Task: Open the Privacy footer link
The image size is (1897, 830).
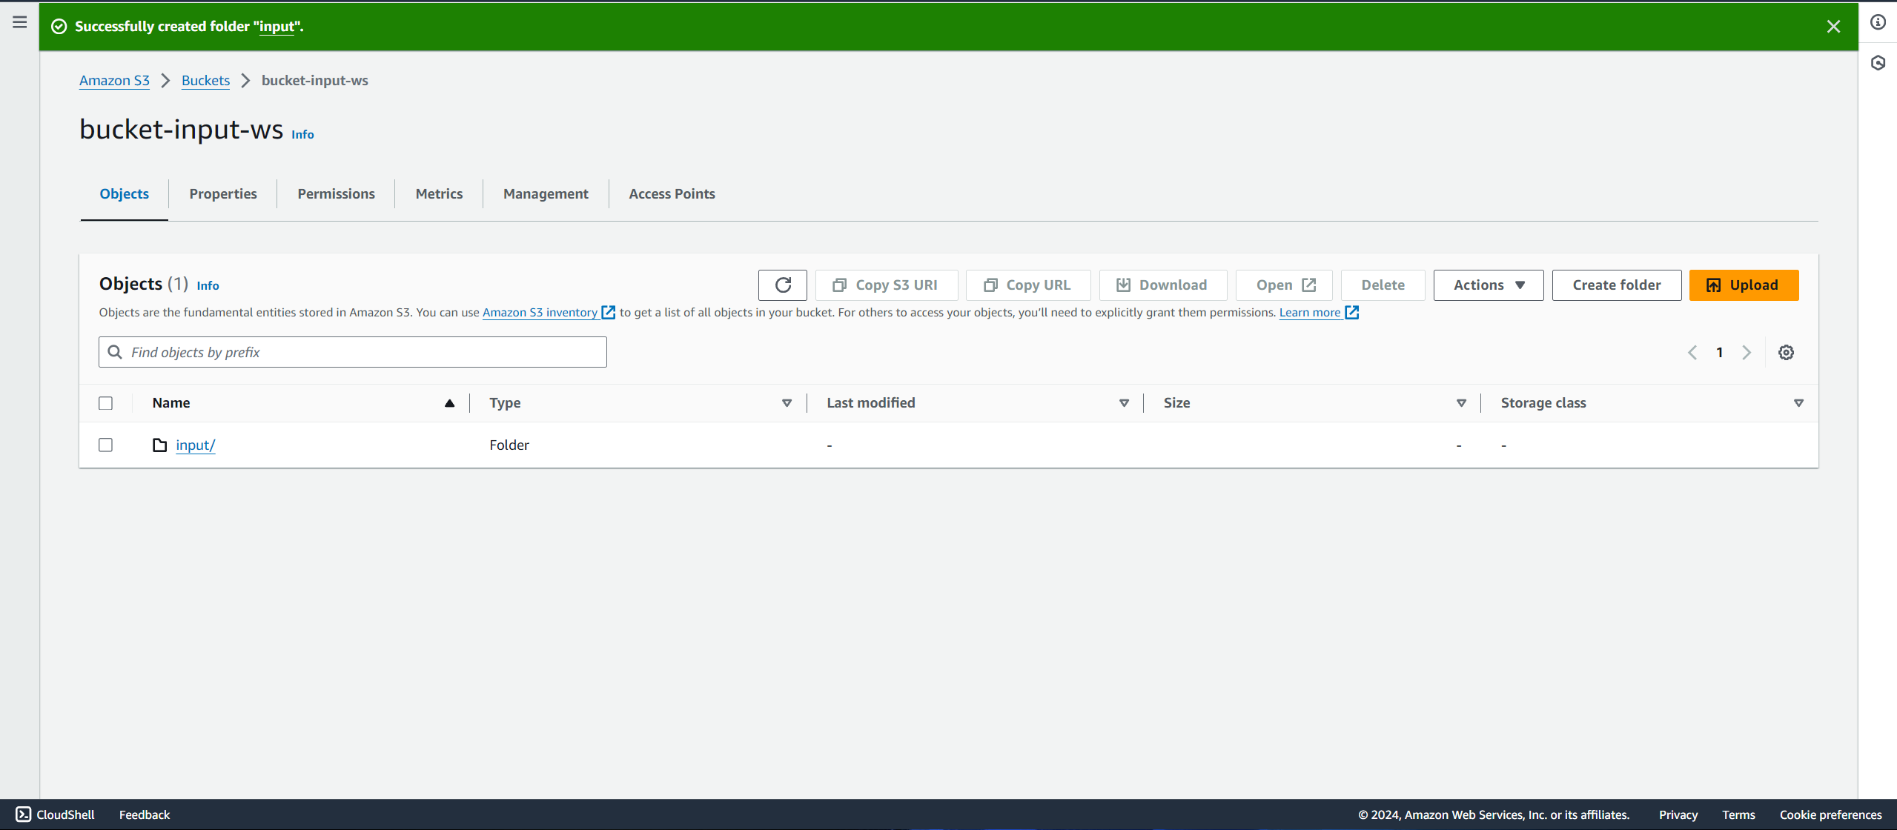Action: [x=1678, y=814]
